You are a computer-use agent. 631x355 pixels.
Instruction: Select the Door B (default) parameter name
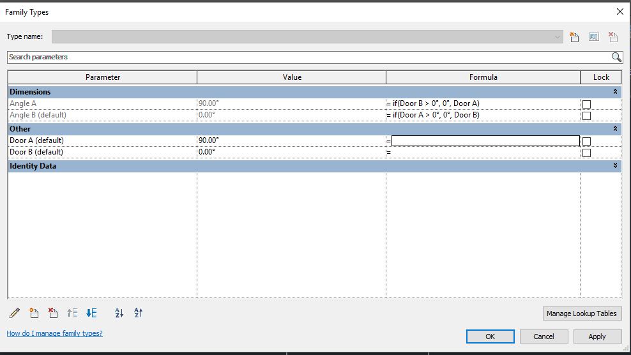coord(36,152)
